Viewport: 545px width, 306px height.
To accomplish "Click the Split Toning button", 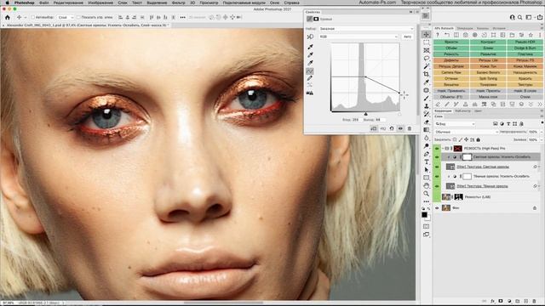I will [x=488, y=78].
